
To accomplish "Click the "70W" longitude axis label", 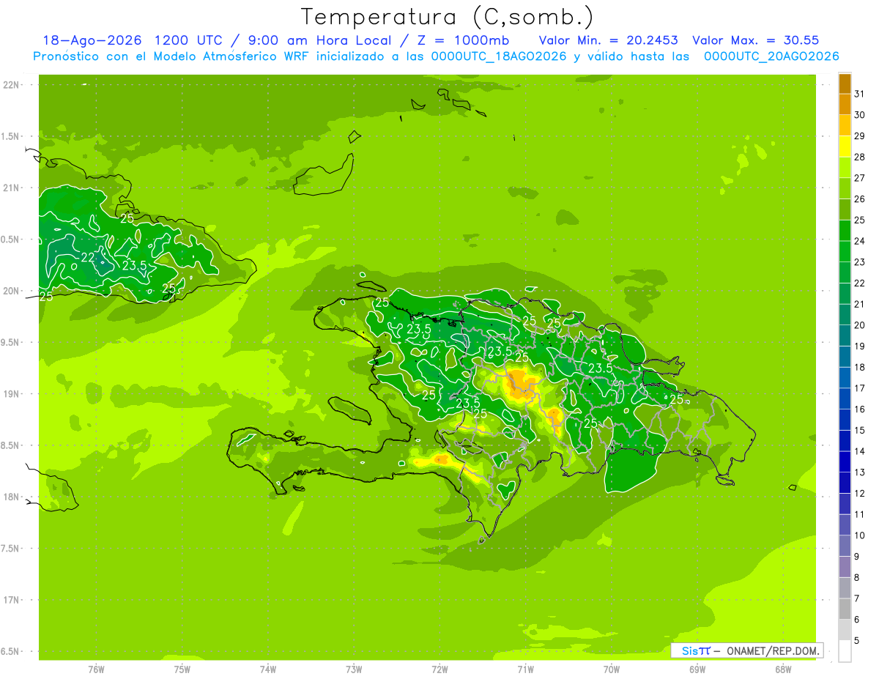I will [x=612, y=670].
